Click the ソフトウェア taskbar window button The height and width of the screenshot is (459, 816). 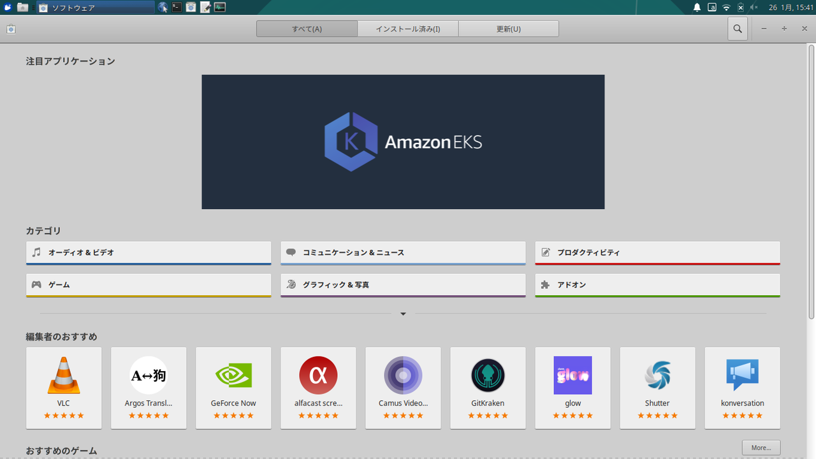pos(96,7)
